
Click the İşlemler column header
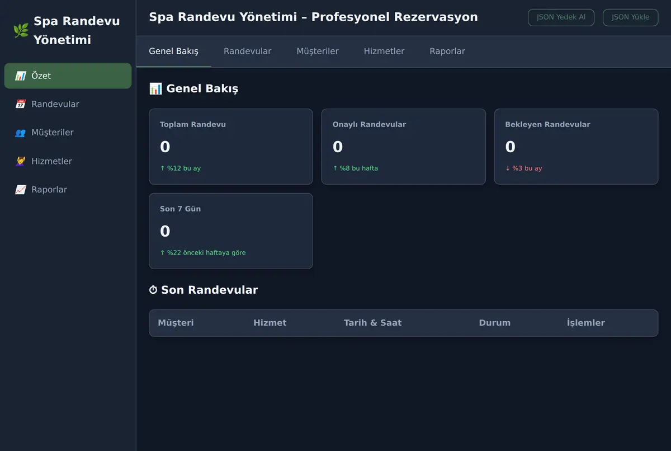tap(585, 323)
